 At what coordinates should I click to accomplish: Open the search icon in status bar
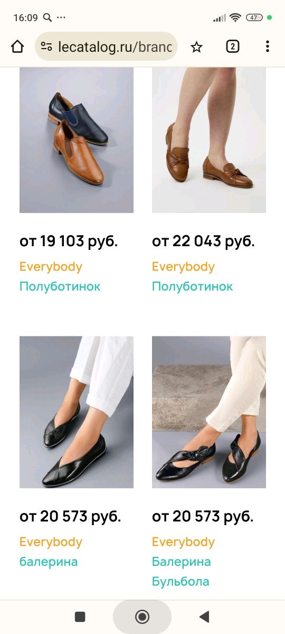click(47, 17)
